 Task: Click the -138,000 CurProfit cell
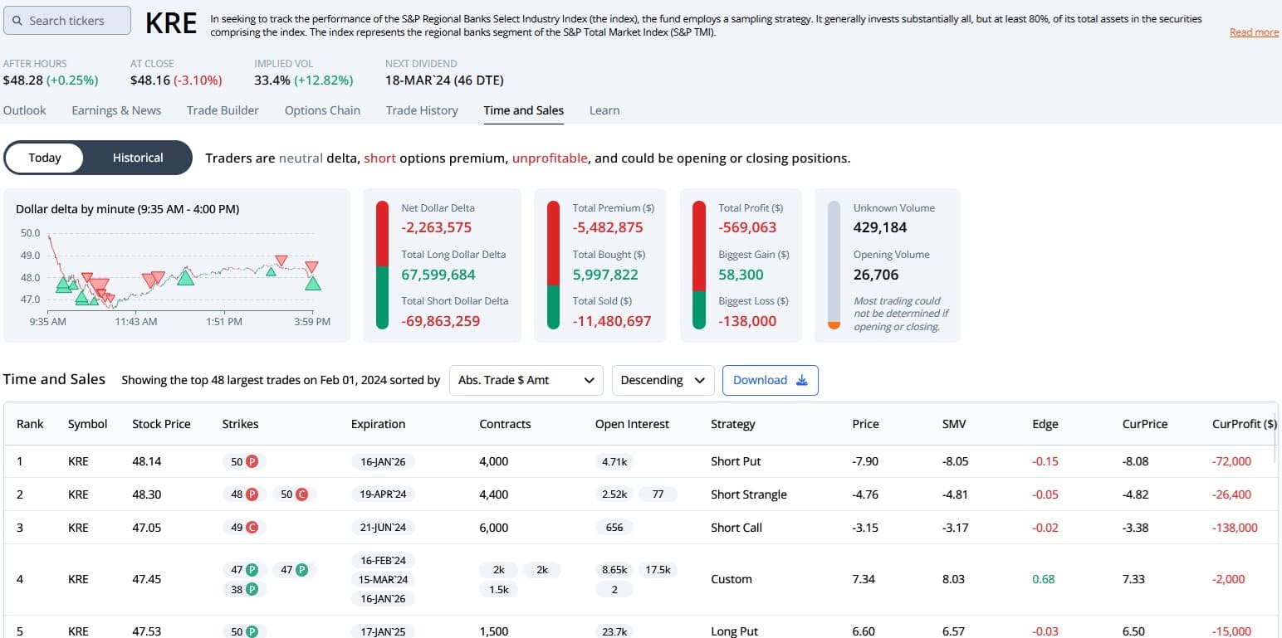click(x=1233, y=528)
